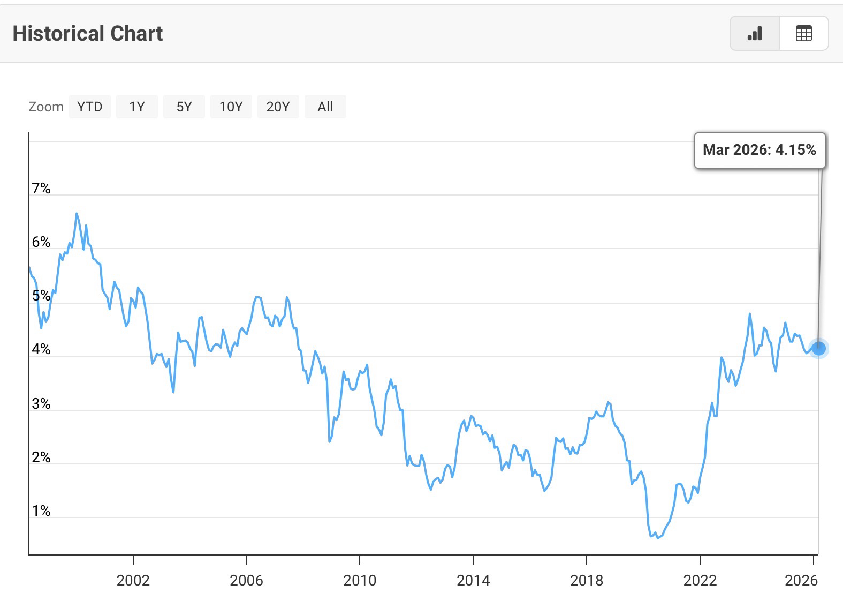Set chart zoom to 1Y
The height and width of the screenshot is (608, 843).
[x=137, y=107]
